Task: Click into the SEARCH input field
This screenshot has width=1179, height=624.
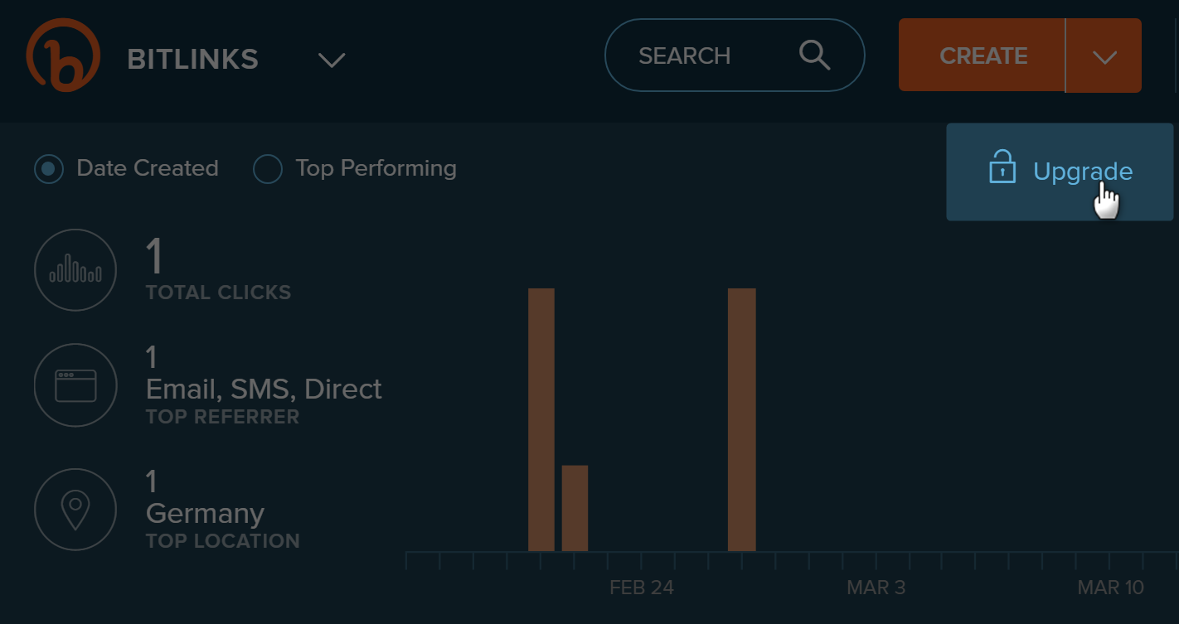Action: (x=735, y=56)
